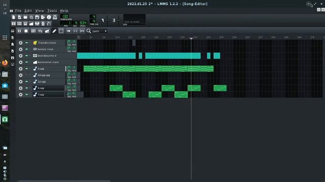Screen dimensions: 325x182
Task: Add a sample track icon
Action: [40, 31]
